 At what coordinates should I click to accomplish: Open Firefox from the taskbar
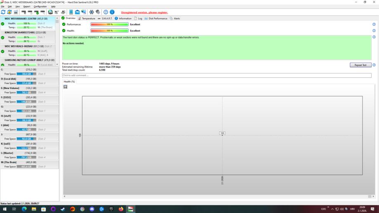121,209
